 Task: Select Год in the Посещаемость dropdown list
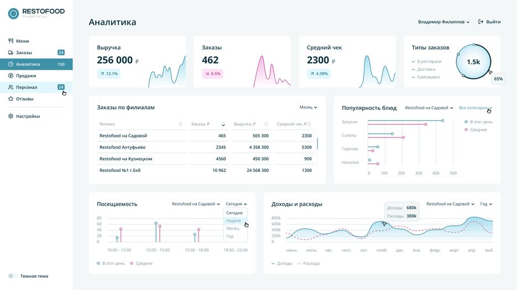tap(236, 236)
